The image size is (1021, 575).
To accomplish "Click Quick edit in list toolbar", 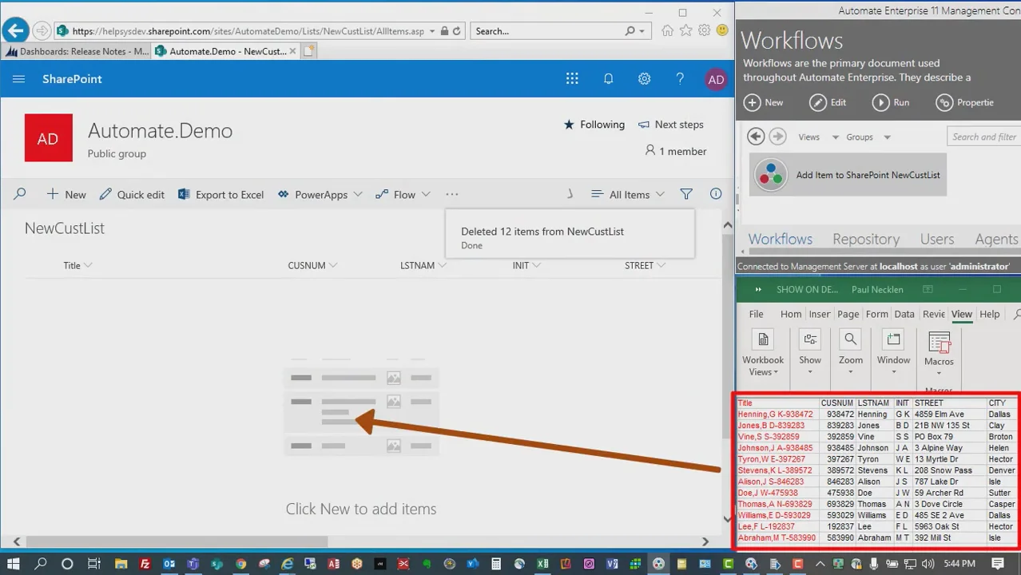I will 132,194.
